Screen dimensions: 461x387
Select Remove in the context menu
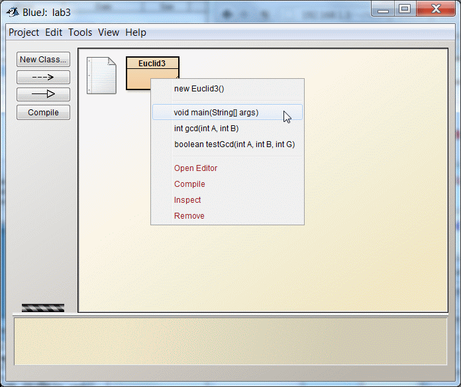(227, 215)
